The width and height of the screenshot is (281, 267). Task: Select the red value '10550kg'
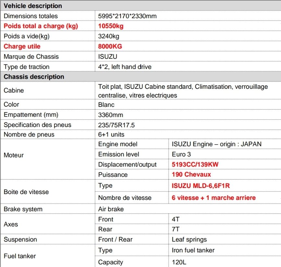(x=111, y=26)
